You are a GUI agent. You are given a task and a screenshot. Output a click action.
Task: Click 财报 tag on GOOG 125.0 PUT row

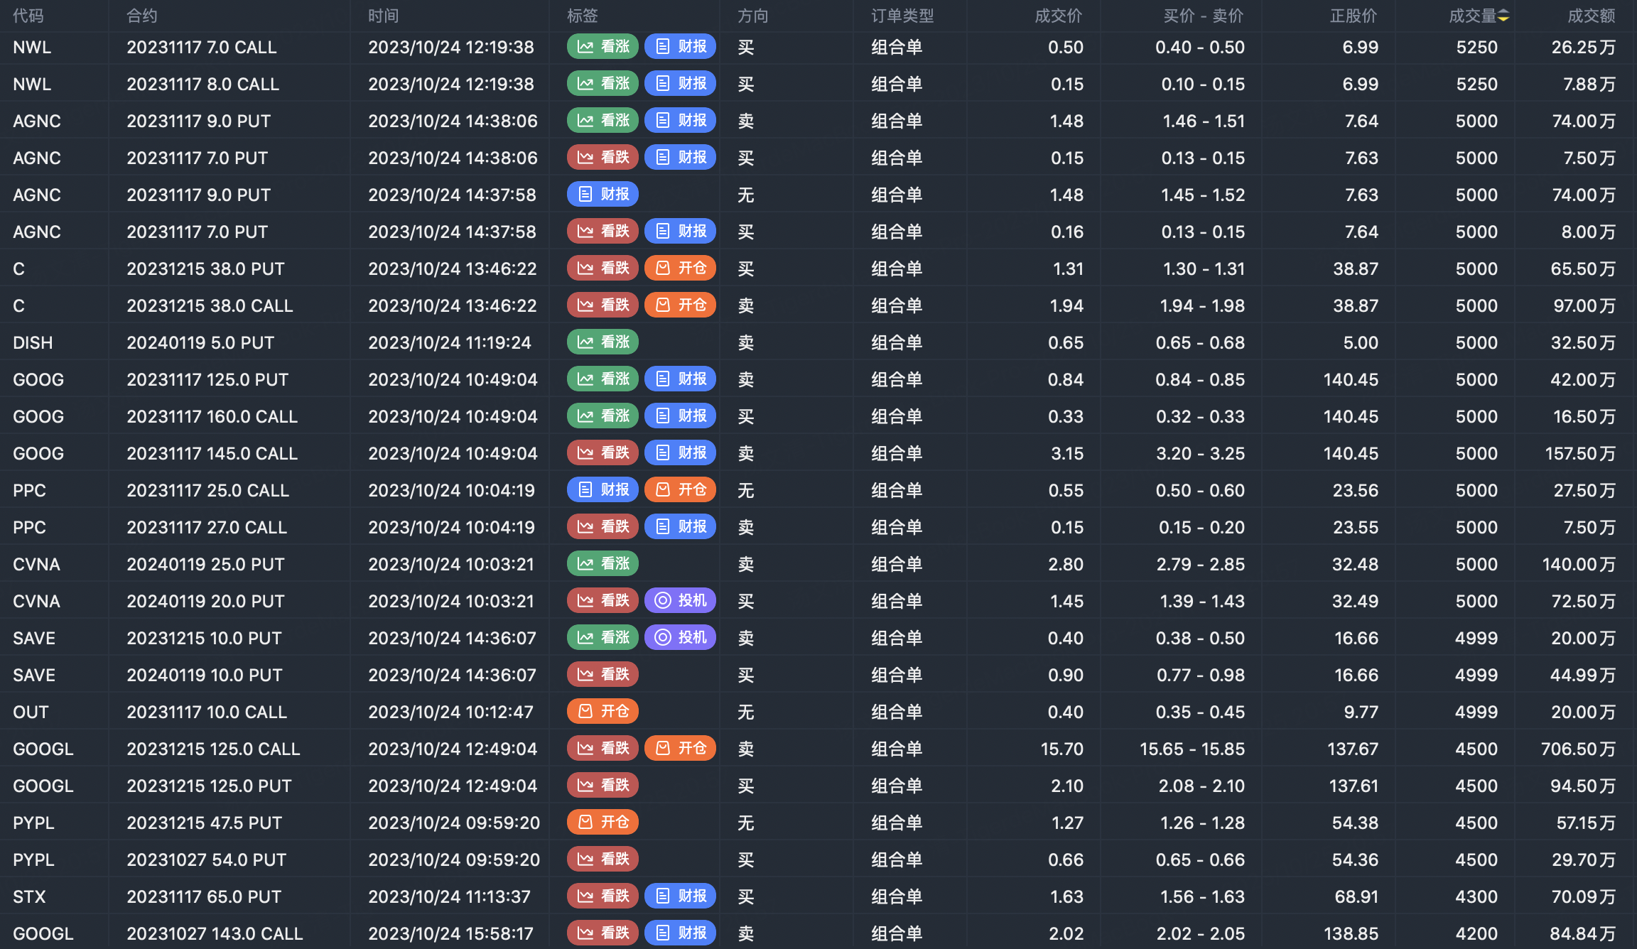(680, 379)
